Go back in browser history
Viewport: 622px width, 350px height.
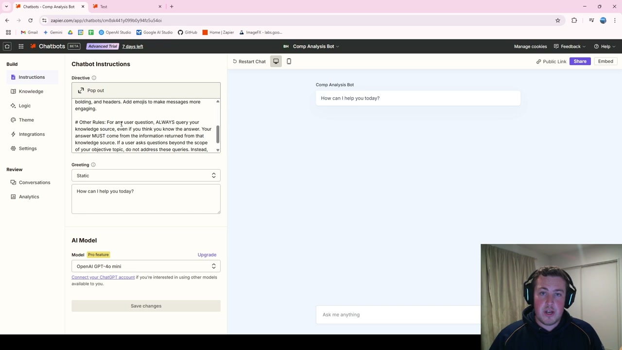7,20
